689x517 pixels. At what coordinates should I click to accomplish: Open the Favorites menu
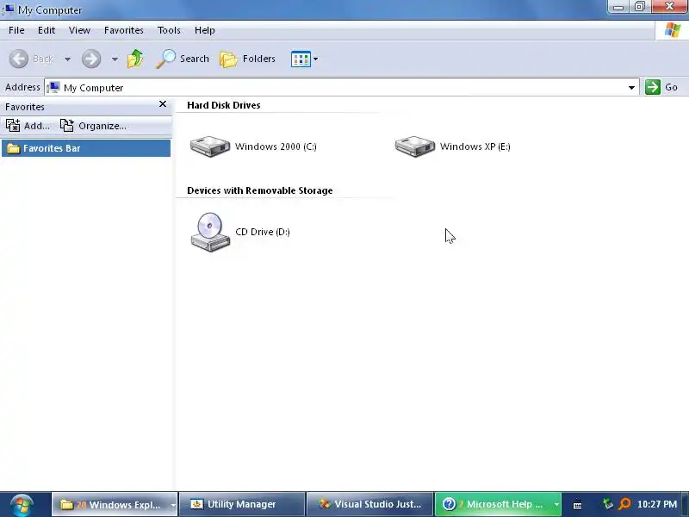pyautogui.click(x=123, y=30)
